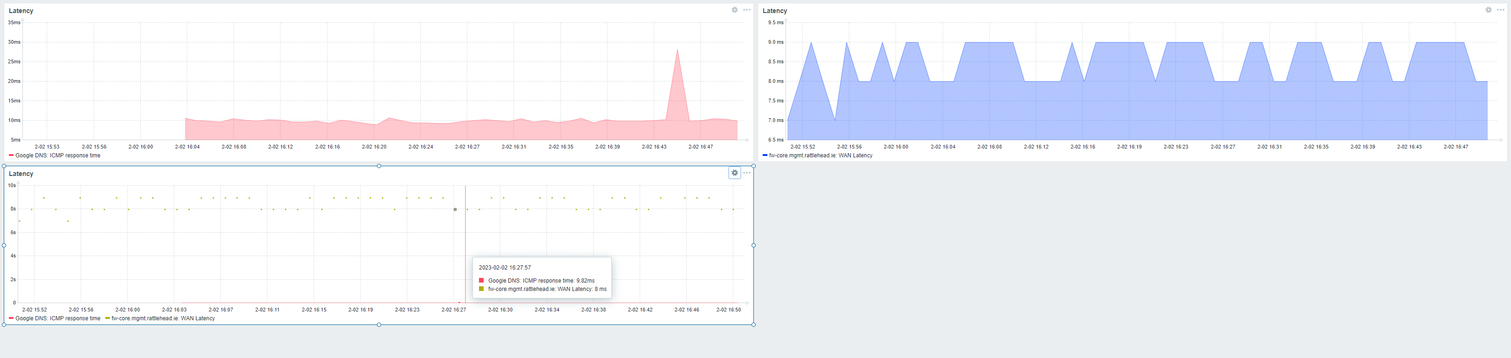Open ellipsis menu of selected combined Latency widget
This screenshot has width=1511, height=358.
(x=747, y=173)
